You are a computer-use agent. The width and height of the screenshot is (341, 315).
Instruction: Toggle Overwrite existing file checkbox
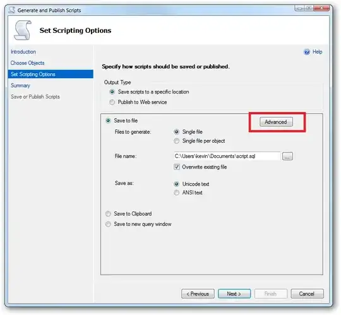coord(177,167)
